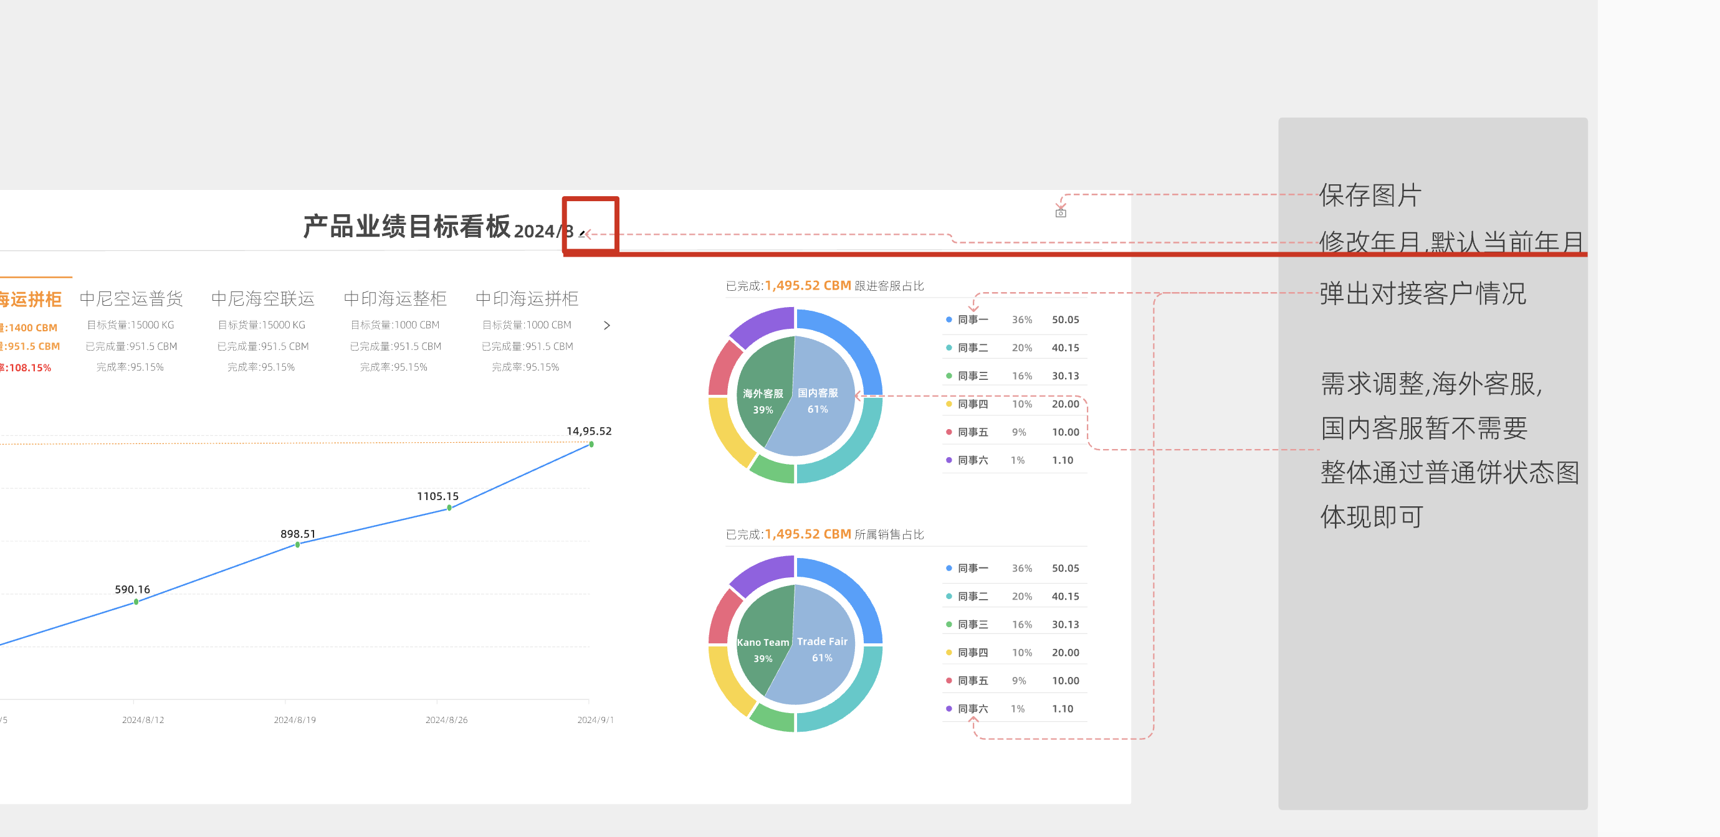1720x837 pixels.
Task: Click the 国内客服 61% pie segment
Action: 818,400
